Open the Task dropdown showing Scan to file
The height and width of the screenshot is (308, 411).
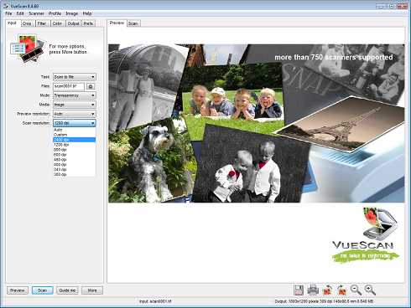tap(75, 77)
